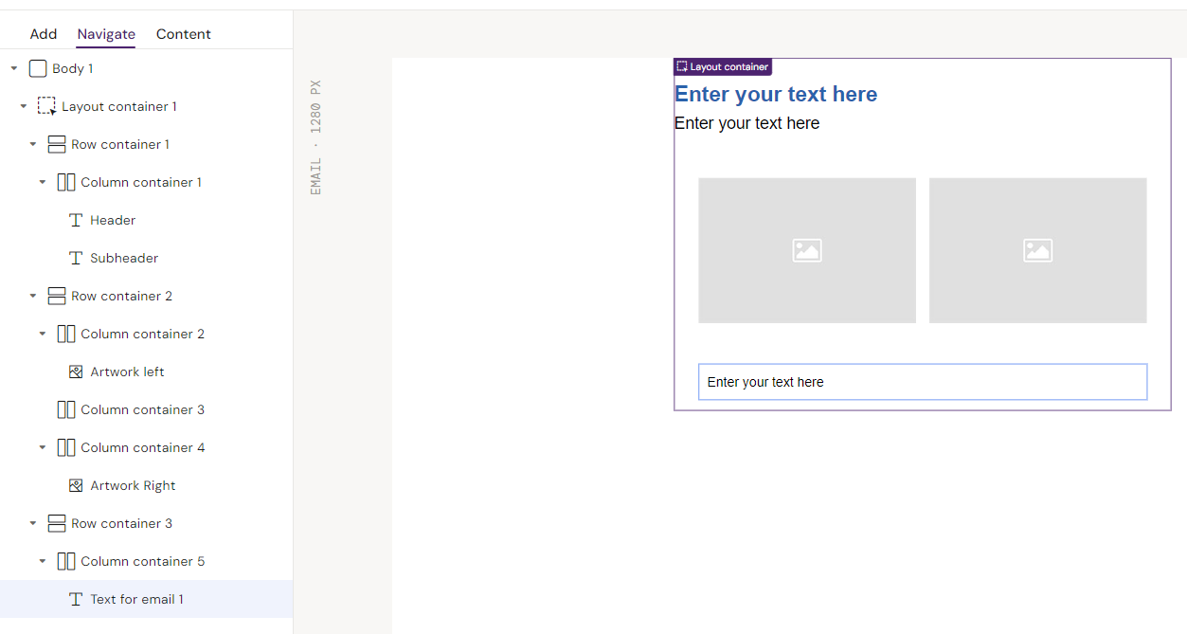This screenshot has height=634, width=1187.
Task: Collapse Row container 2 arrow
Action: 33,296
